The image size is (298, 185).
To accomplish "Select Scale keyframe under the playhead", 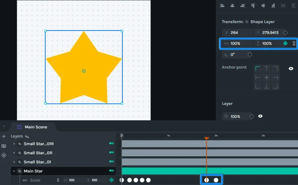I will 206,180.
